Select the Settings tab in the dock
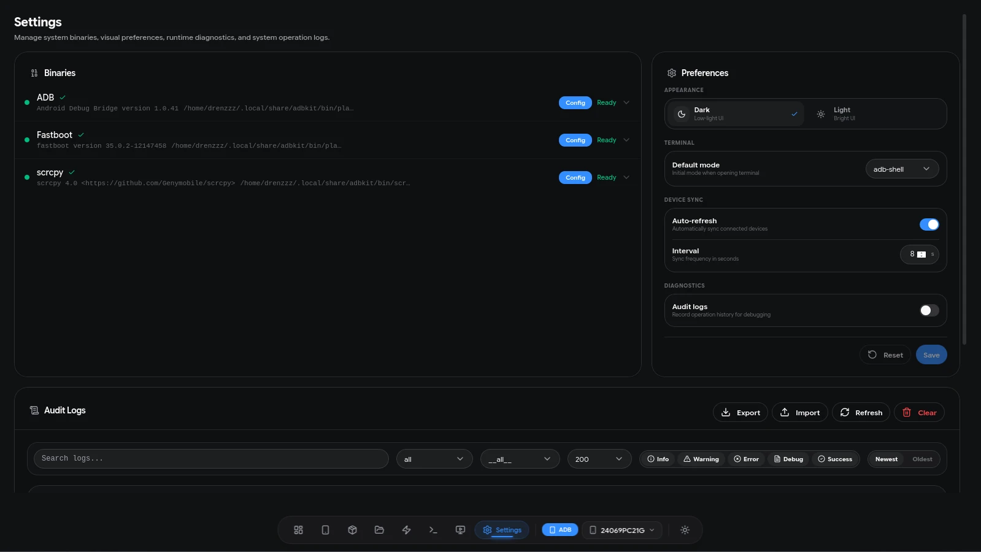The height and width of the screenshot is (552, 981). [x=502, y=530]
